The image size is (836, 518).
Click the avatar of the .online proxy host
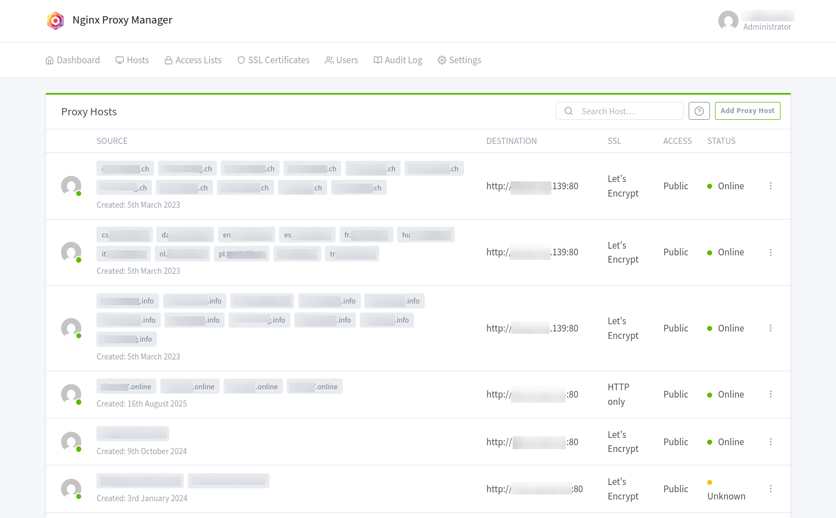(71, 394)
